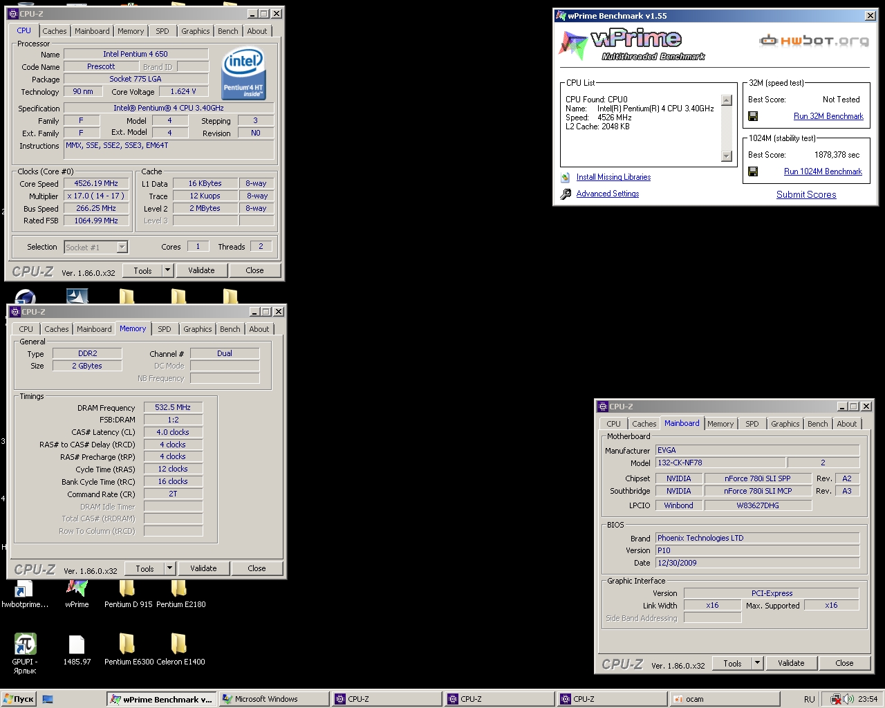Switch to wPrime Benchmark taskbar button

pos(161,699)
